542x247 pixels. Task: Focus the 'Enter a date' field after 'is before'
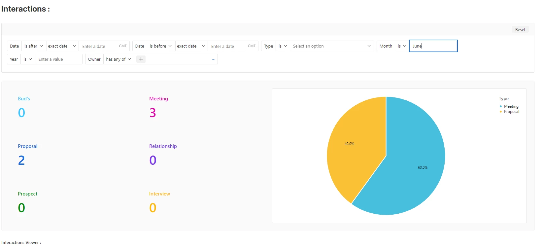click(226, 46)
